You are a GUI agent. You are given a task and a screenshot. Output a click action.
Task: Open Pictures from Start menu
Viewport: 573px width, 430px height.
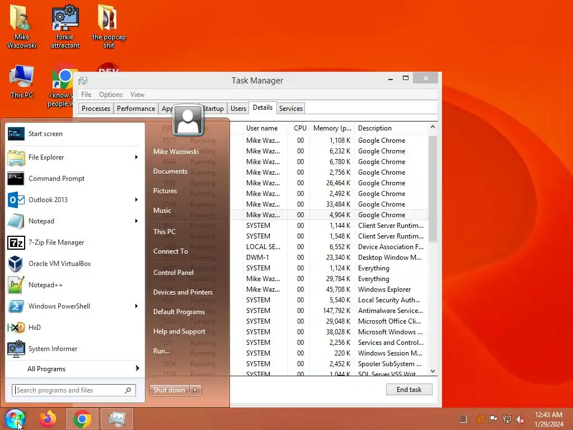165,191
